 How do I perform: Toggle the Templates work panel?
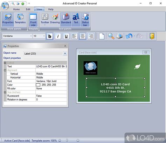coord(20,19)
